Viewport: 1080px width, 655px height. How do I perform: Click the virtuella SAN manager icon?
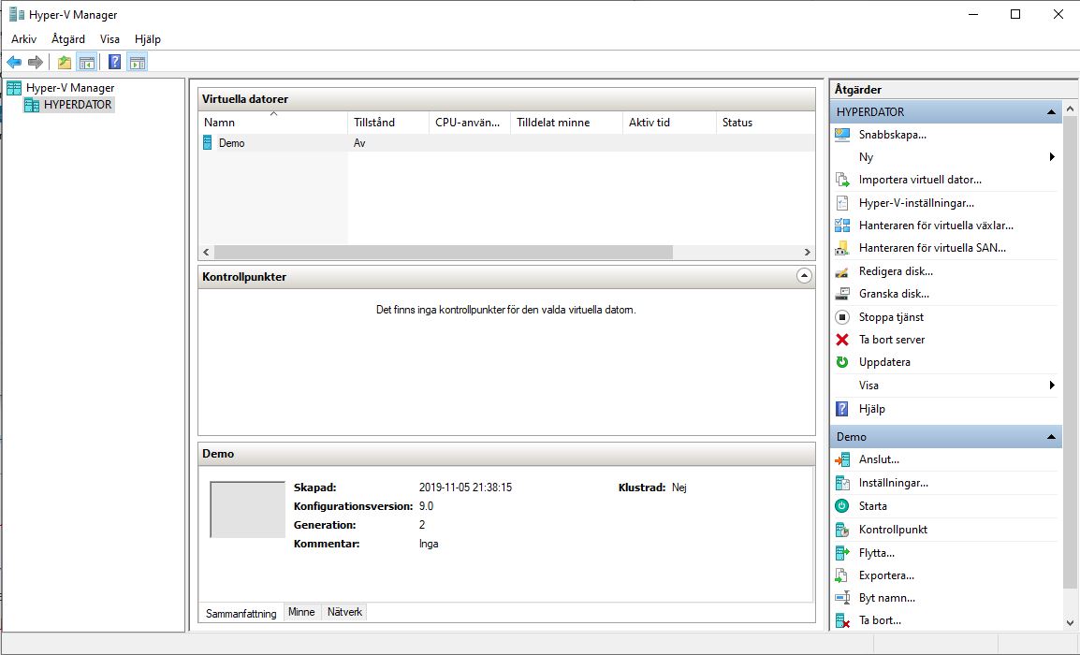point(841,248)
